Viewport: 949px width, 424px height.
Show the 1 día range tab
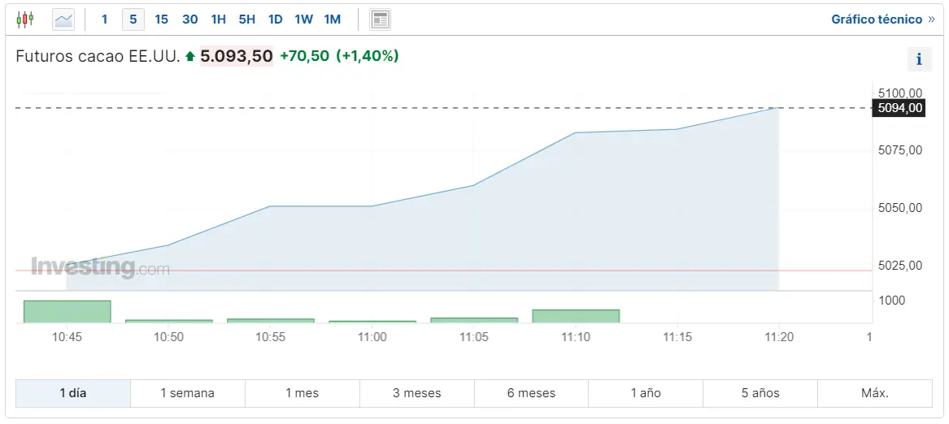click(73, 393)
